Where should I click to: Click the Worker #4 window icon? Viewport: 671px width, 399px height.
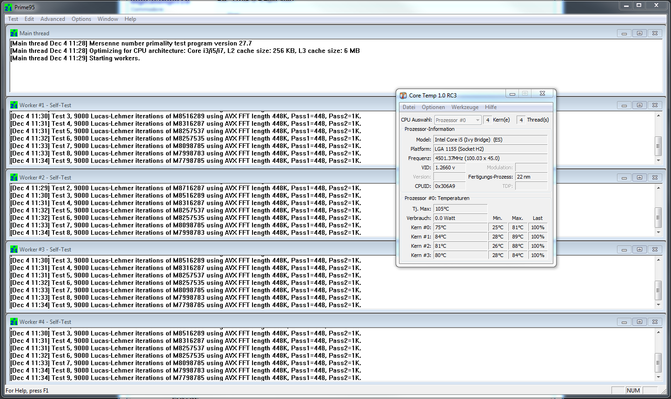click(x=14, y=322)
